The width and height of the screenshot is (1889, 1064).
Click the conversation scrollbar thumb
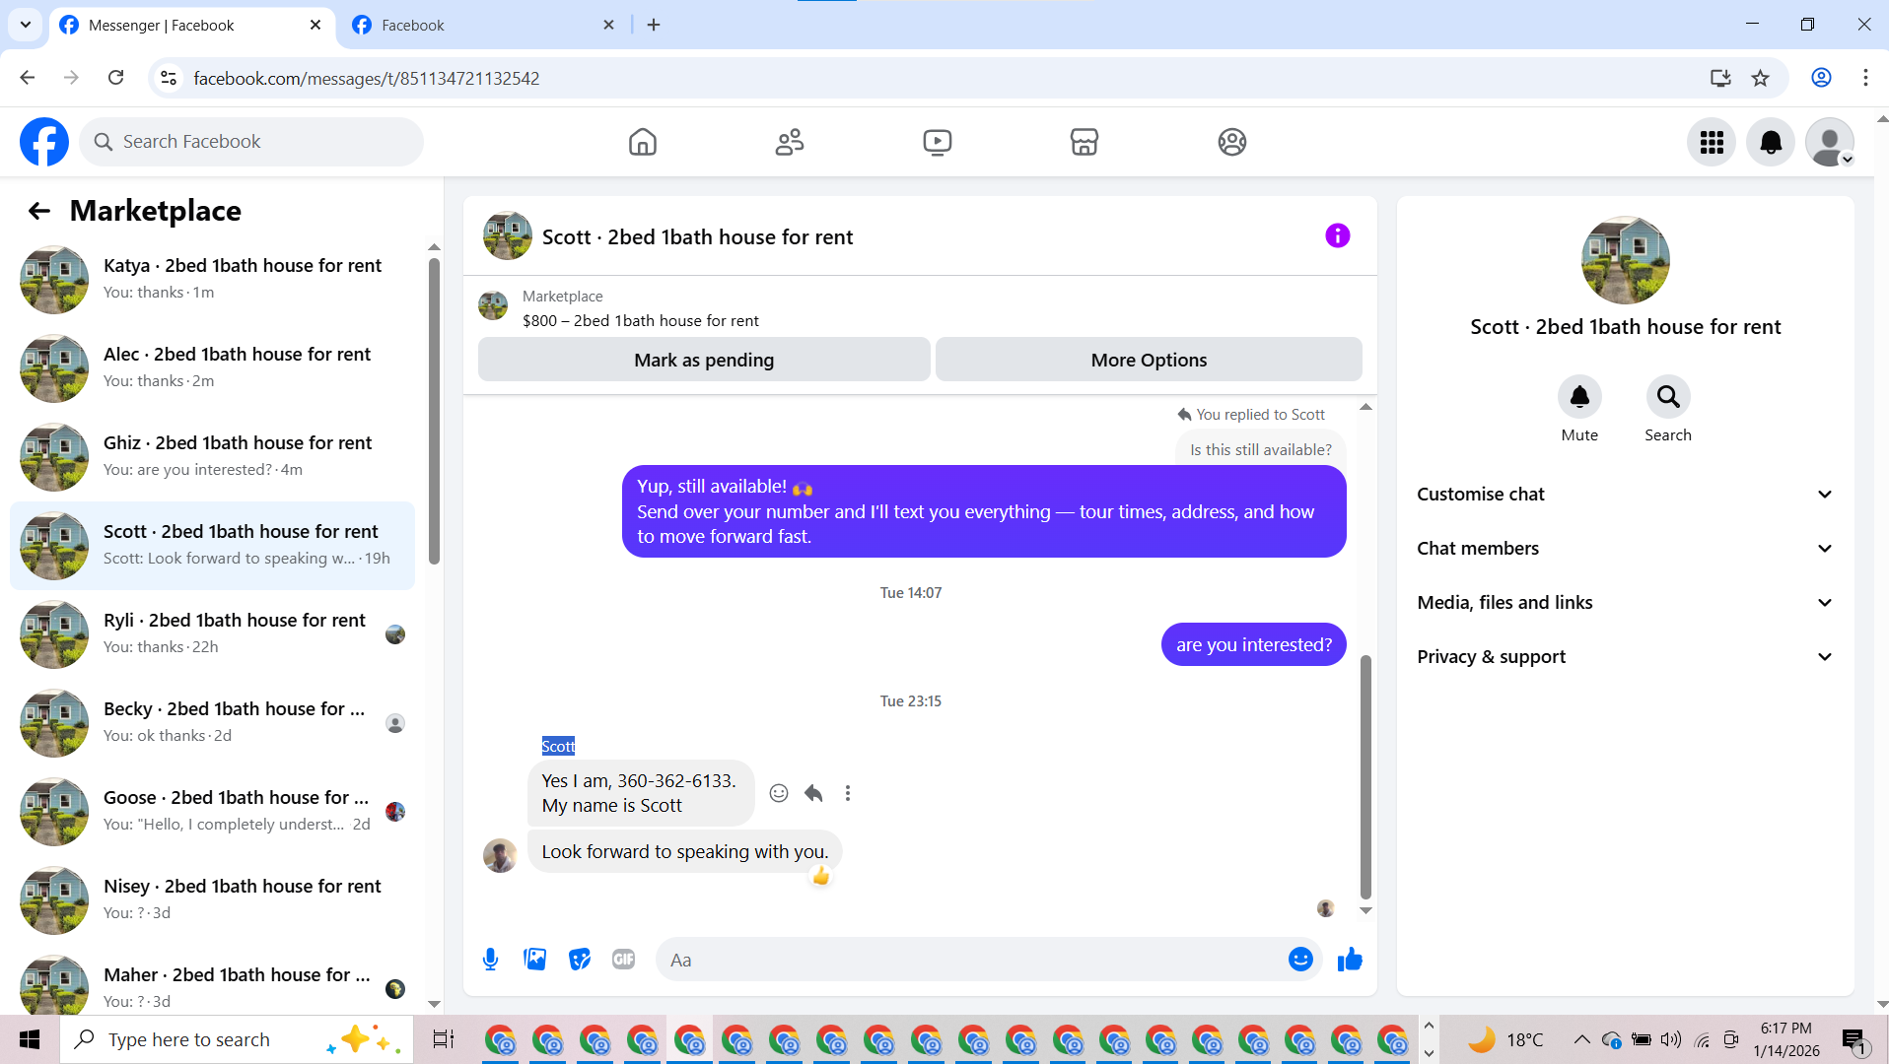1365,777
